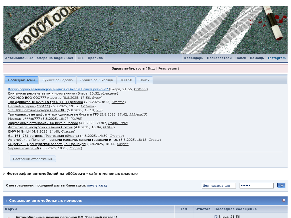
Task: Open the Лучшее за 3 месяца tab
Action: (96, 80)
